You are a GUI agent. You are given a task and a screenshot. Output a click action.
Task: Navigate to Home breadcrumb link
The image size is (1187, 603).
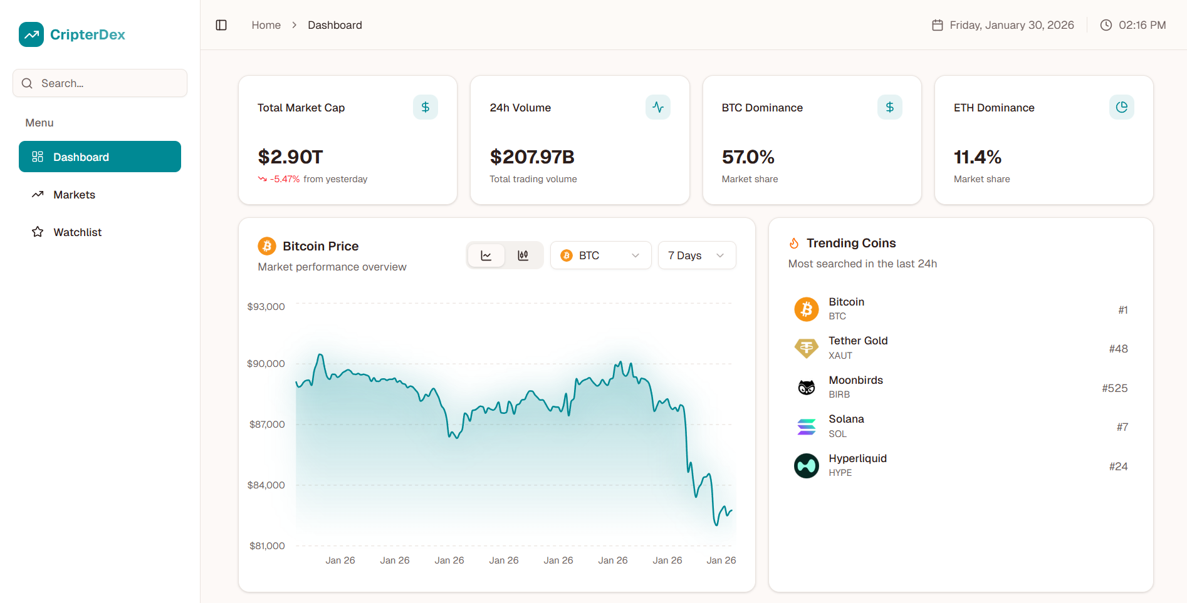[x=266, y=25]
